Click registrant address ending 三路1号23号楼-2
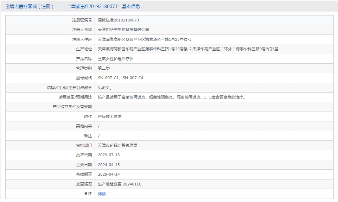 click(145, 39)
